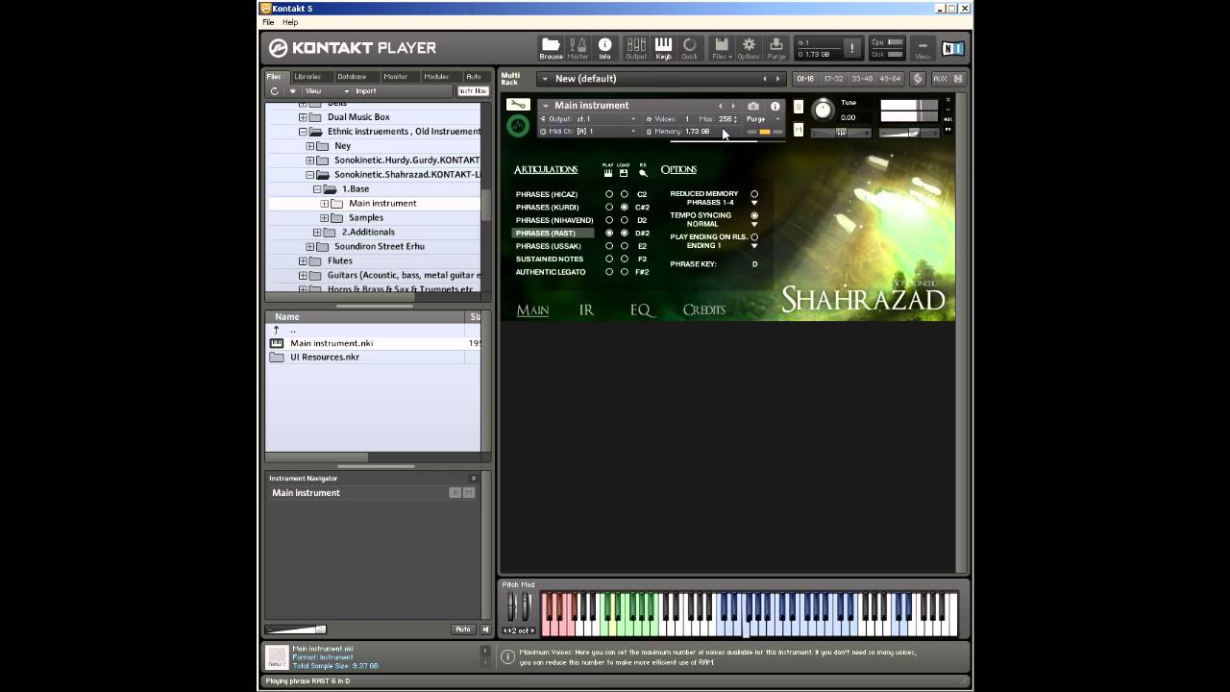Click the Import button

point(366,91)
